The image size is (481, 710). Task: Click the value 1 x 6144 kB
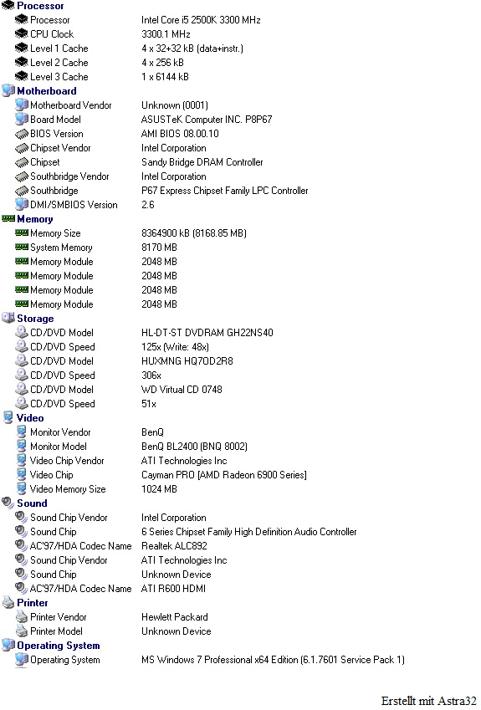tap(165, 77)
